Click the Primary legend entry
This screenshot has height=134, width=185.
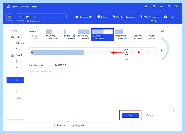click(x=59, y=125)
